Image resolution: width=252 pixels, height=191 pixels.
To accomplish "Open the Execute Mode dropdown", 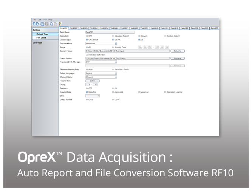I will pos(101,43).
